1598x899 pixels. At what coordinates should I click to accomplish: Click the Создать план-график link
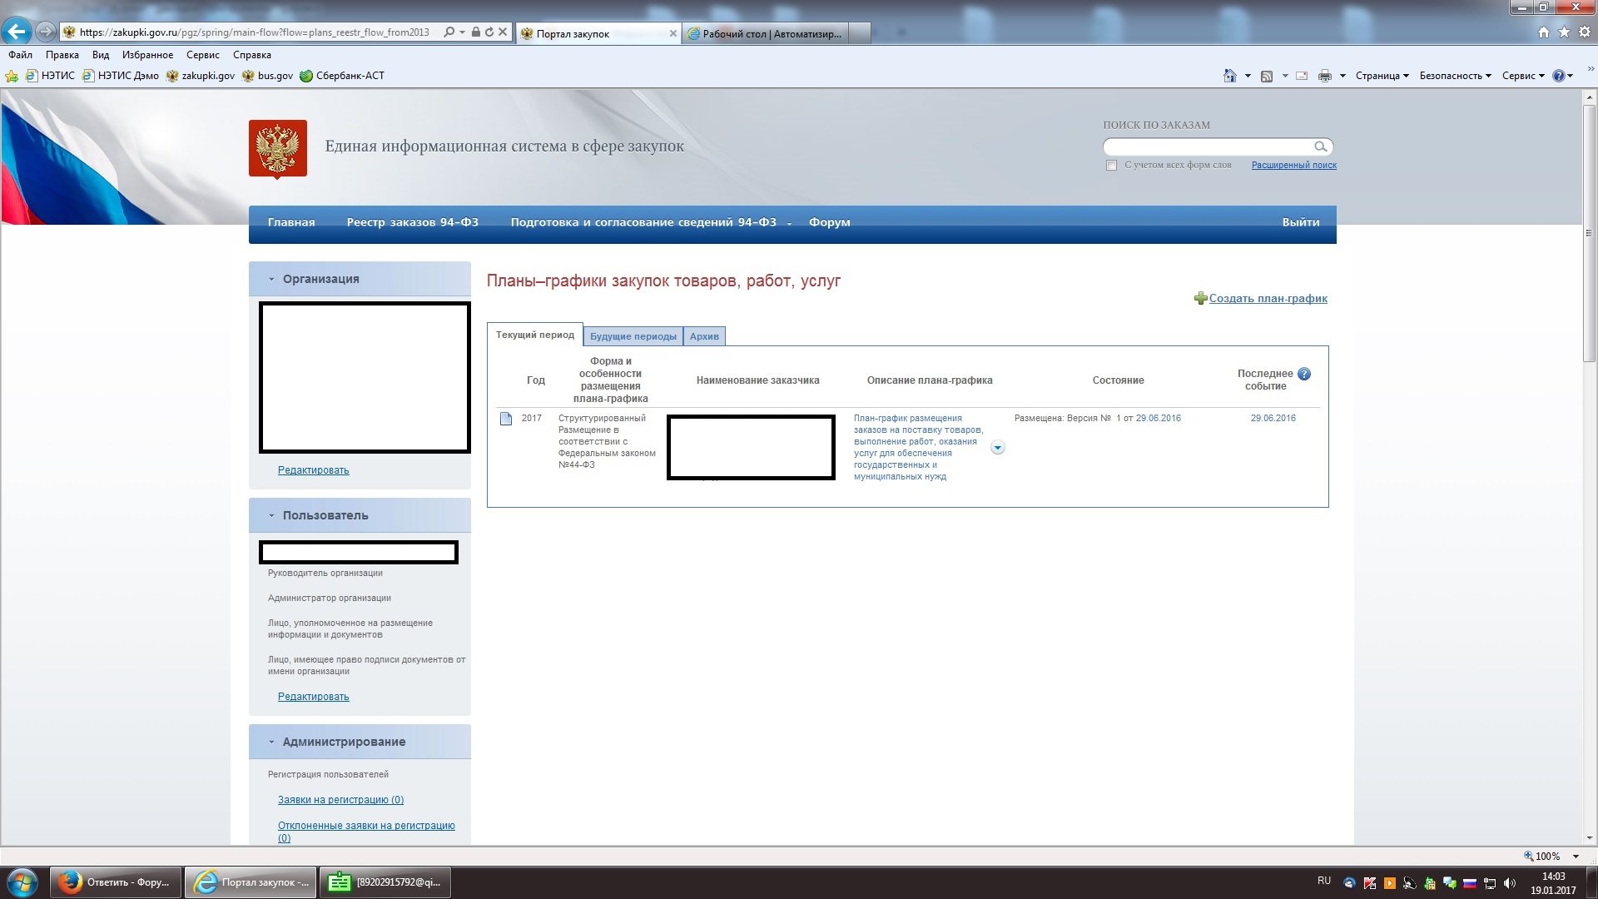click(x=1268, y=299)
